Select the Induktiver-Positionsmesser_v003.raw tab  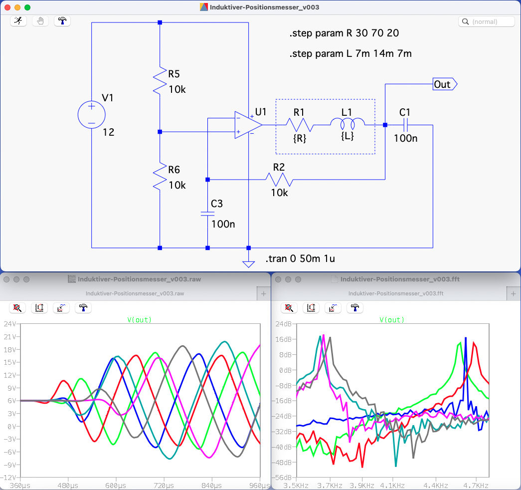tap(135, 293)
